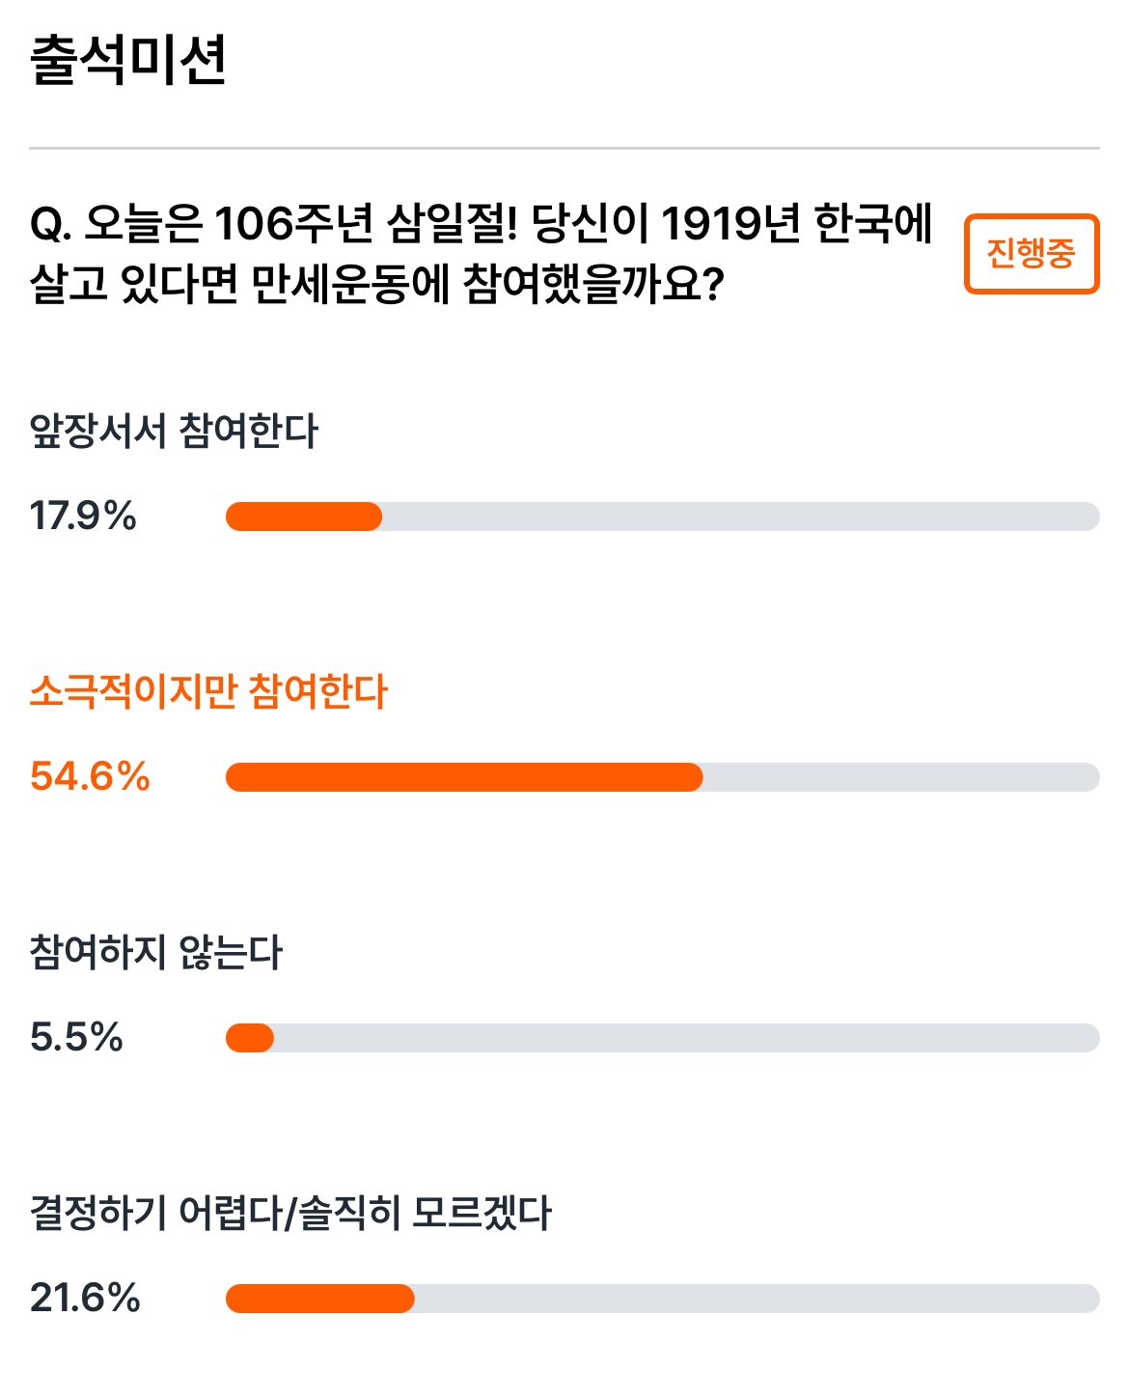Click the 17.9% progress bar

point(663,517)
